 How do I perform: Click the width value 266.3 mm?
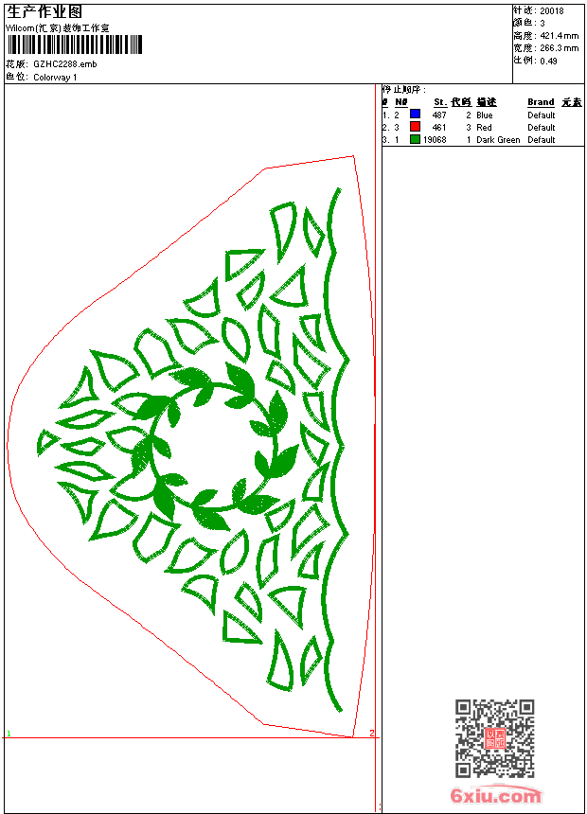click(x=559, y=48)
